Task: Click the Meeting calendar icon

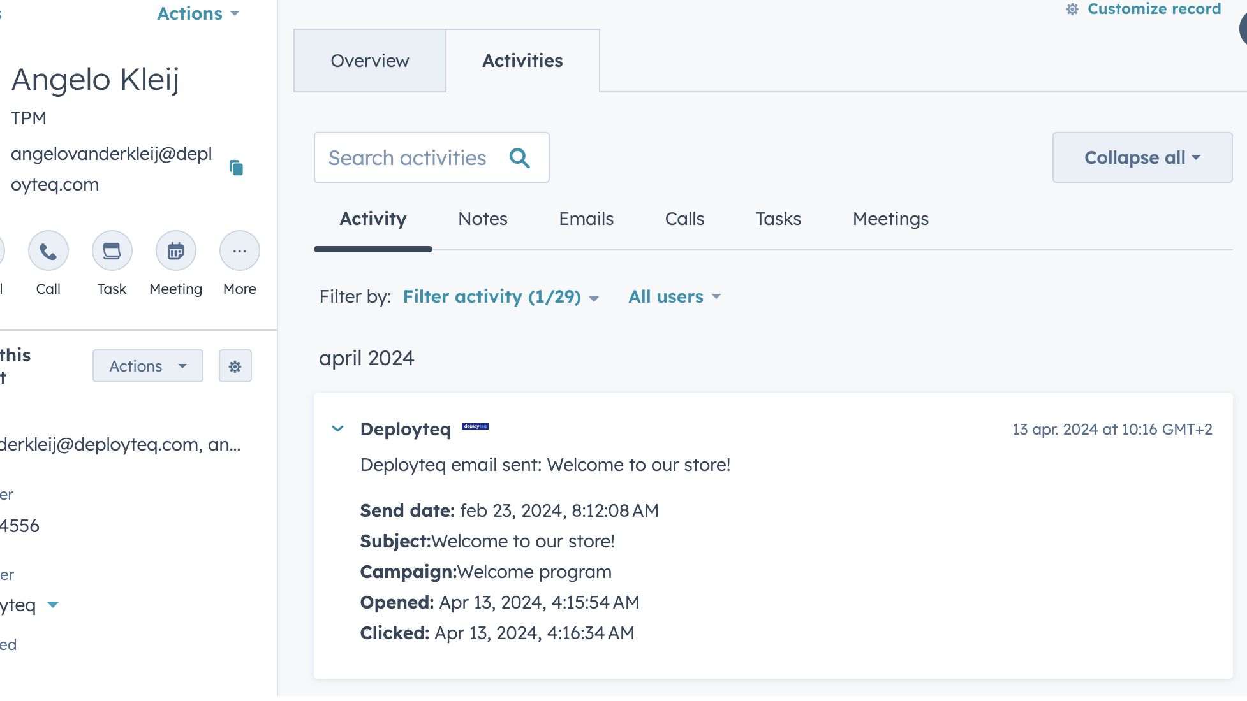Action: click(175, 251)
